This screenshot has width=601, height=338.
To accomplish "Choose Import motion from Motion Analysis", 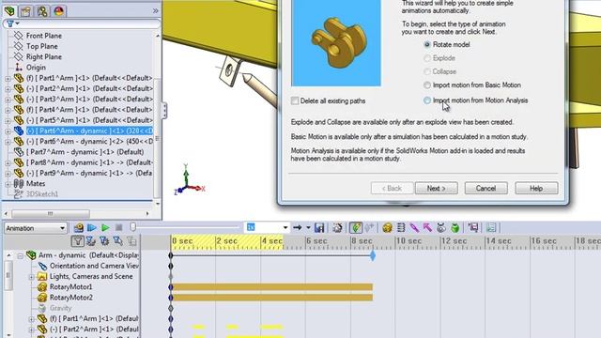I will click(x=427, y=100).
